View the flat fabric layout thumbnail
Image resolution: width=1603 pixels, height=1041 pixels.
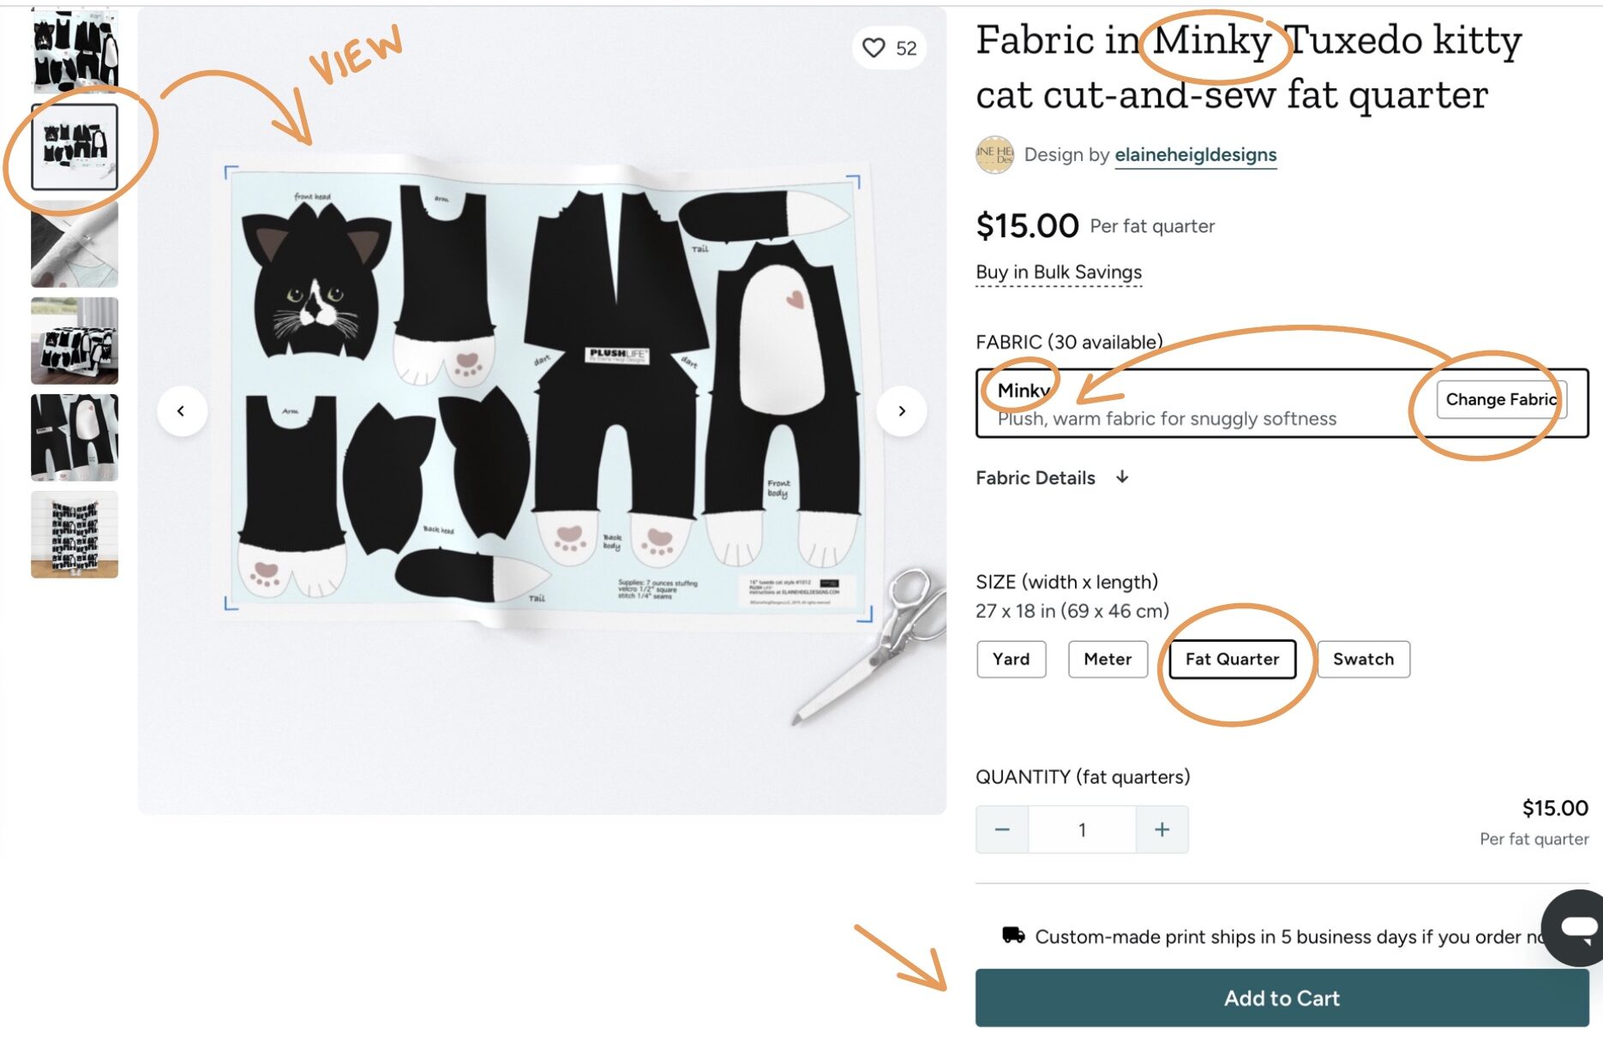75,147
